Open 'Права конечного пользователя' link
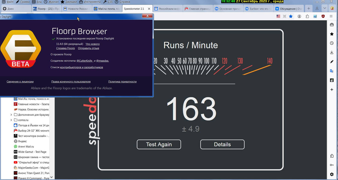 71,82
